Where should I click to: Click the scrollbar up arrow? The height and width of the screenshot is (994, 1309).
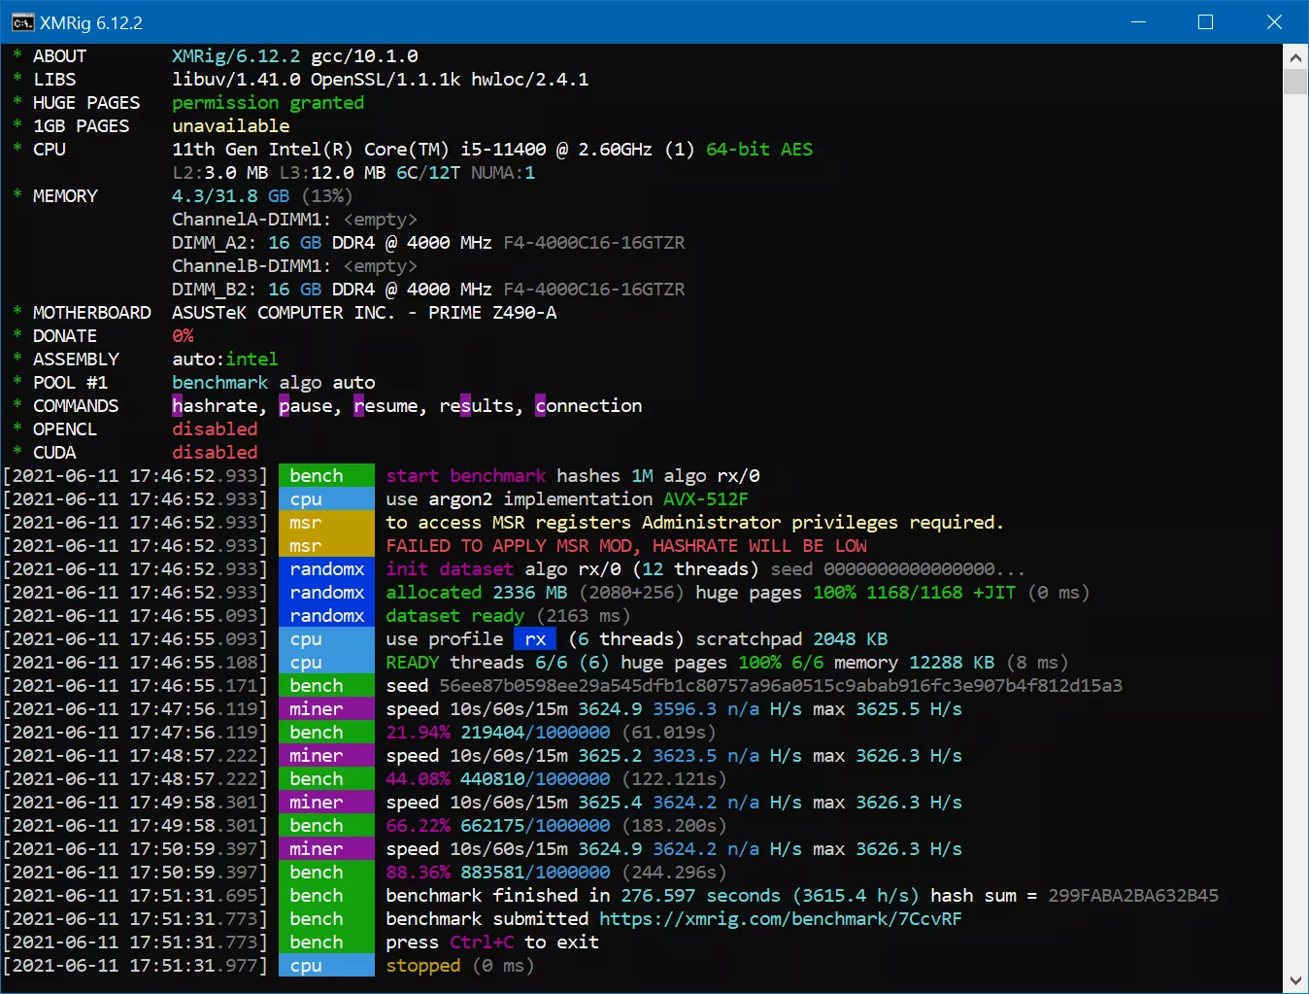pos(1295,57)
